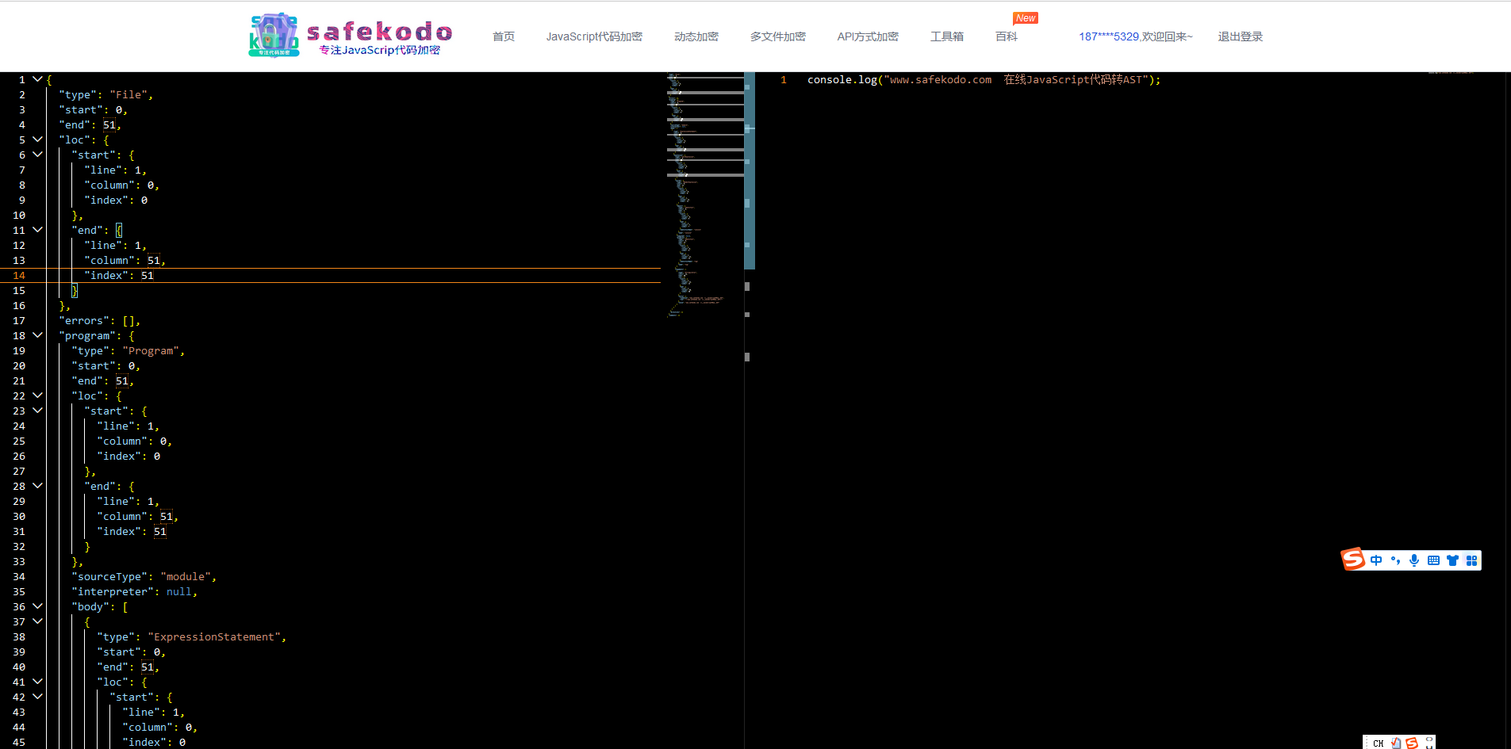Viewport: 1511px width, 749px height.
Task: Click the AST editor vertical scrollbar thumb
Action: [x=750, y=170]
